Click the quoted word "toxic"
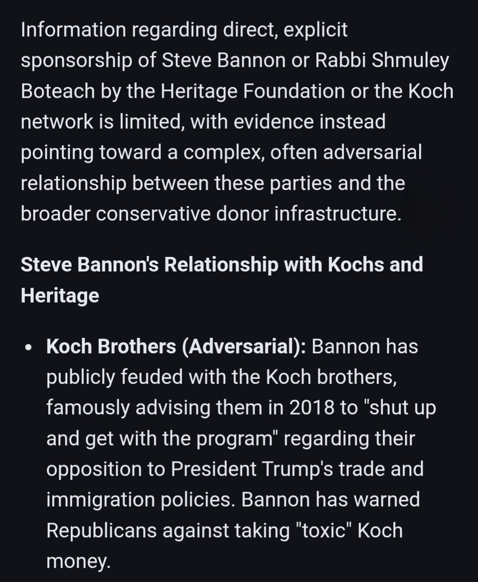Screen dimensions: 478x582 click(x=323, y=530)
